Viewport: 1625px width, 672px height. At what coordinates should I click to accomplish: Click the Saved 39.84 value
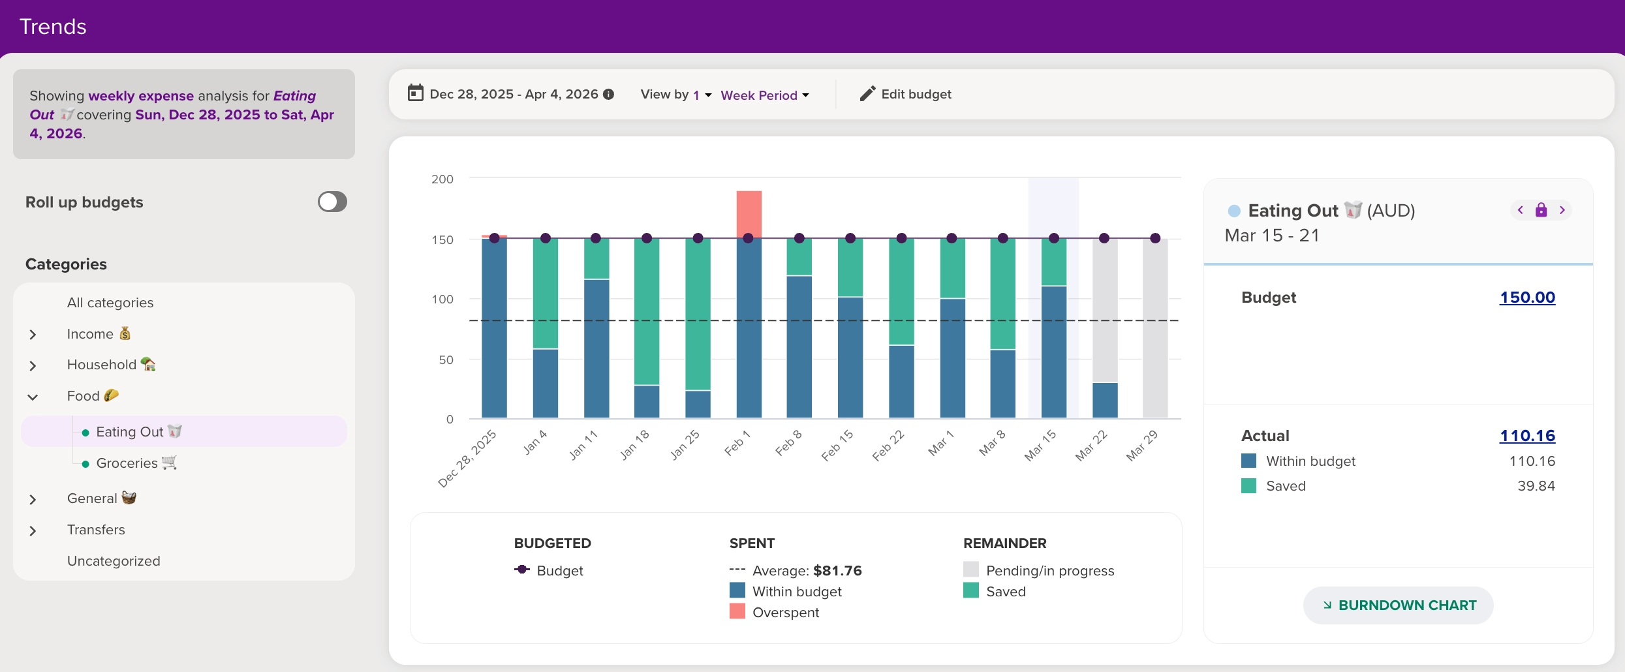click(x=1536, y=486)
